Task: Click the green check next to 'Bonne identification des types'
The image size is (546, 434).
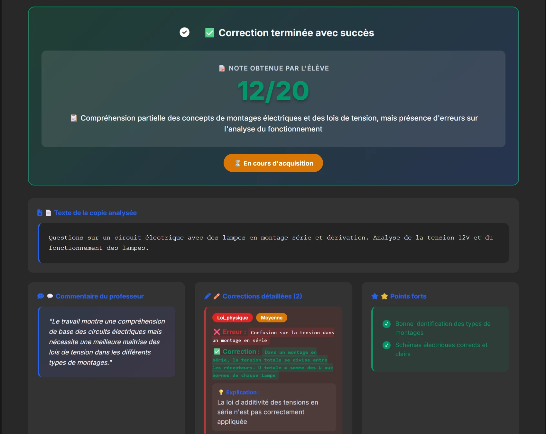Action: click(386, 324)
